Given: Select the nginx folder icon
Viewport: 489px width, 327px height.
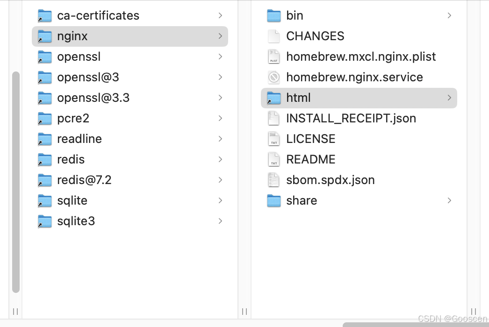Looking at the screenshot, I should click(x=45, y=36).
